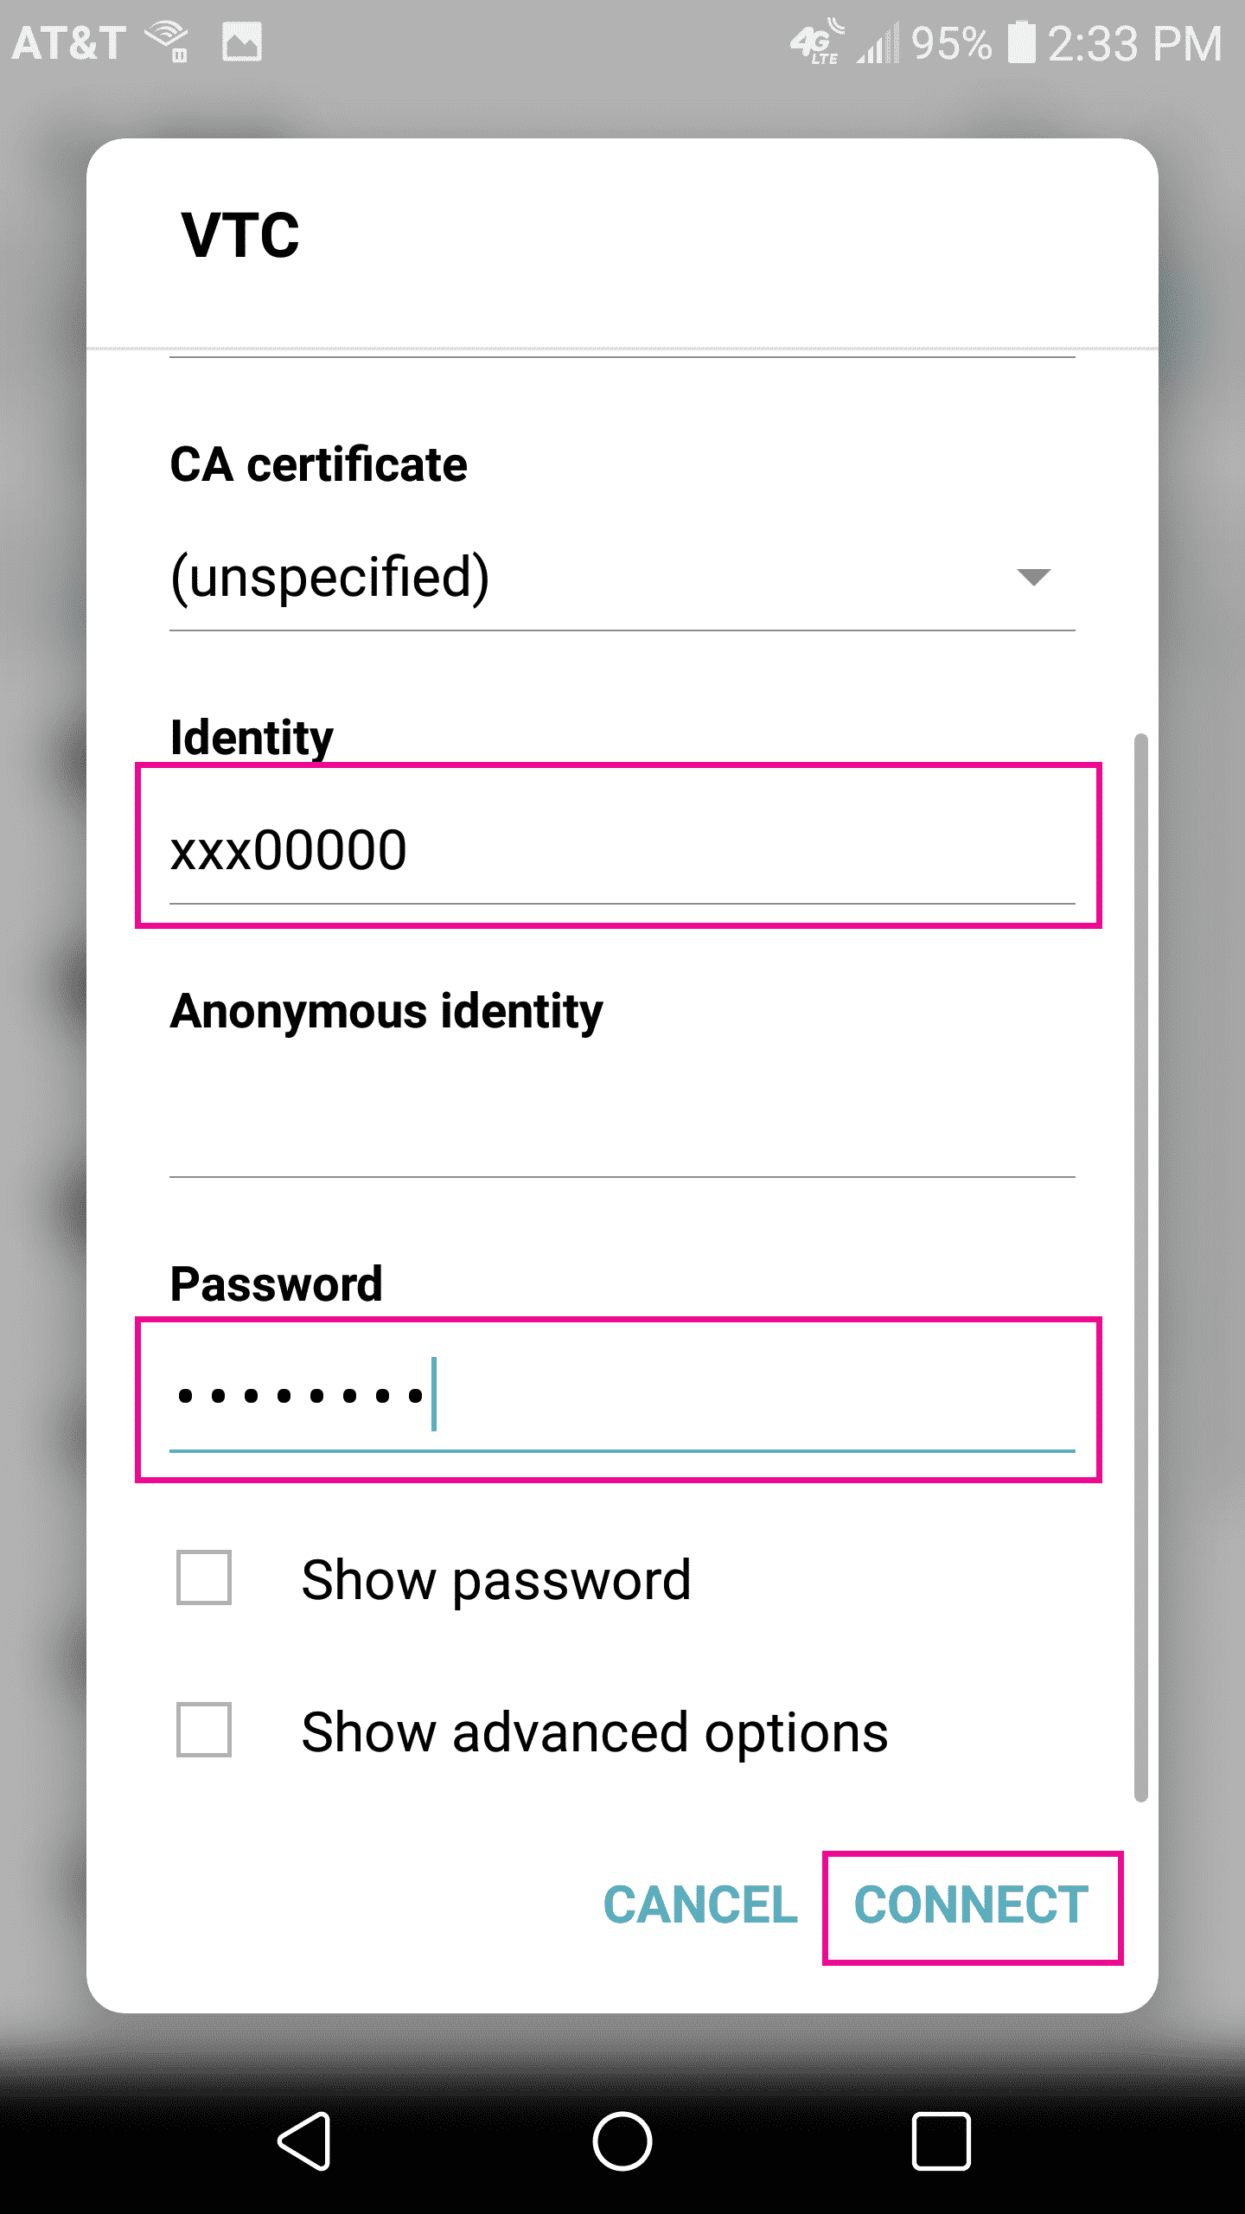Tap the Home circle navigation icon

[622, 2141]
